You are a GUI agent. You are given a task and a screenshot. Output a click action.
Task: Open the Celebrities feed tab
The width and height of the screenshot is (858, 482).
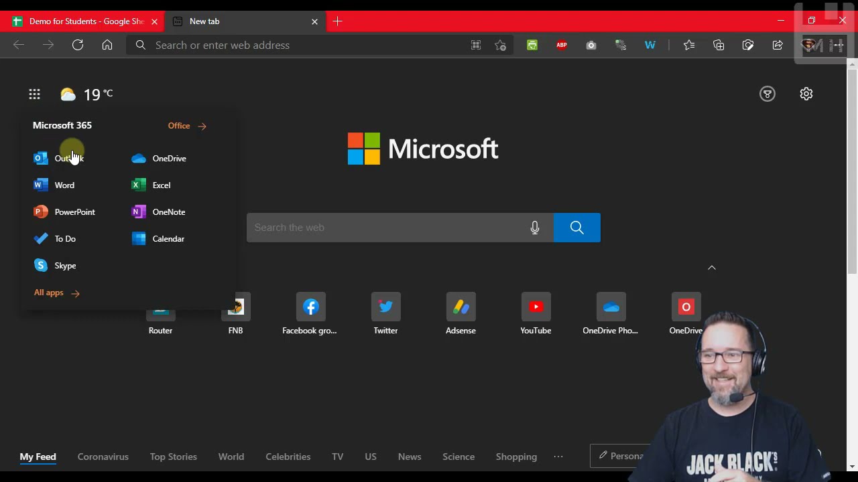click(x=288, y=457)
